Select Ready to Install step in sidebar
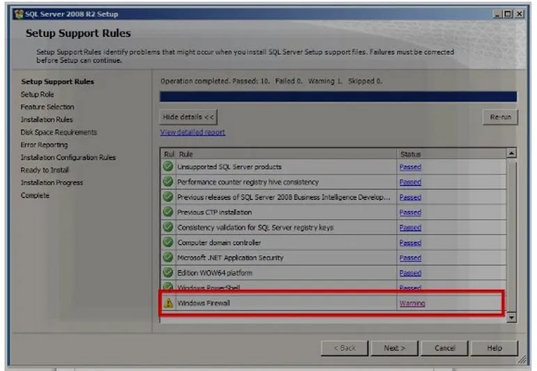The width and height of the screenshot is (537, 371). (x=45, y=170)
